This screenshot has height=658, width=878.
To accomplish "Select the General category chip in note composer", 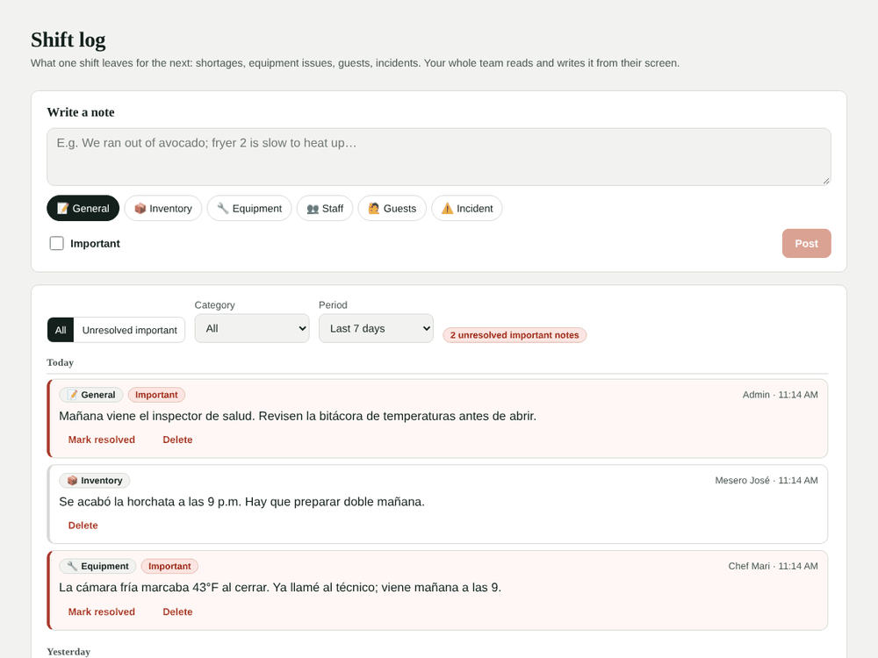I will [83, 208].
